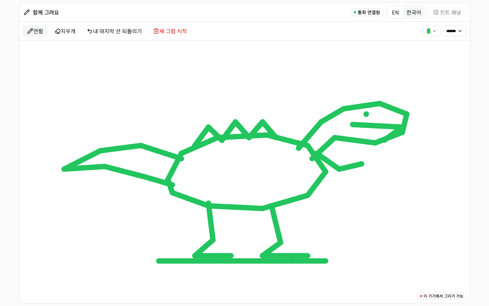
Task: Open the stroke thickness dropdown
Action: point(455,31)
